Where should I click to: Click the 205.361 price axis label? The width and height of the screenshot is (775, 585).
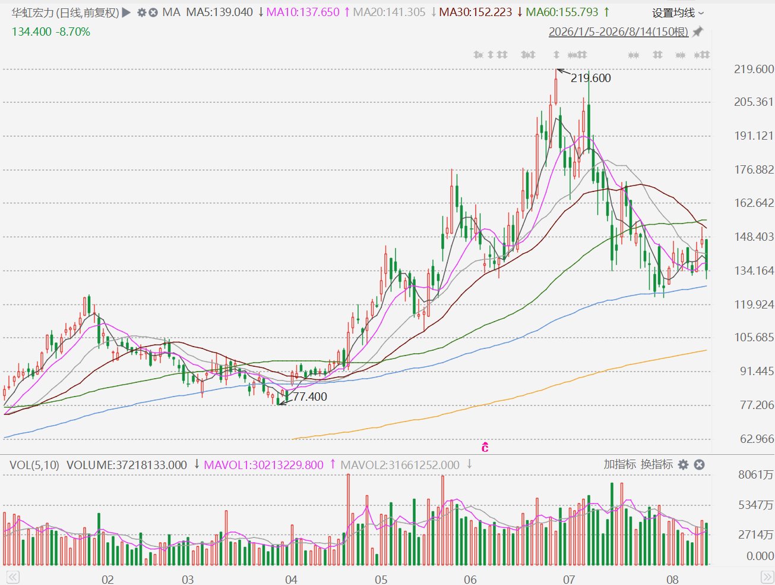754,102
